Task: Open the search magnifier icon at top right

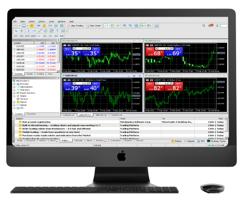Action: [x=204, y=25]
